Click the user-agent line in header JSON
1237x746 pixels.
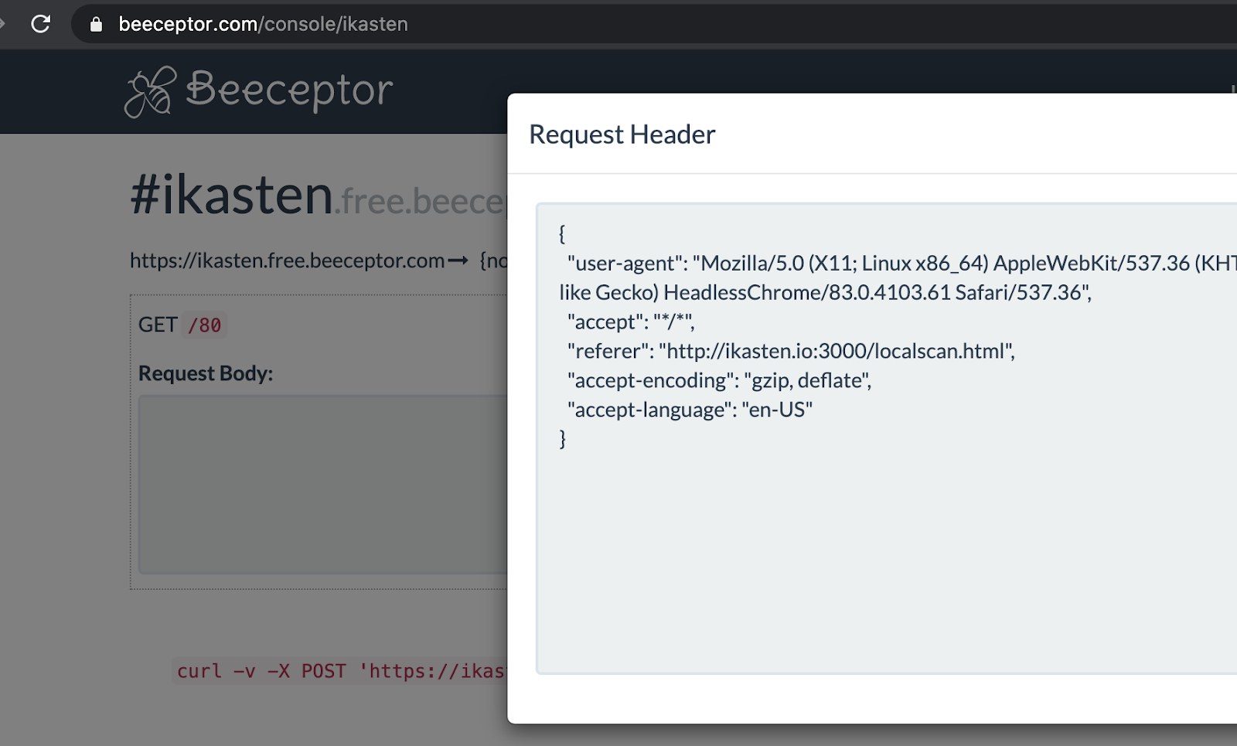[901, 264]
